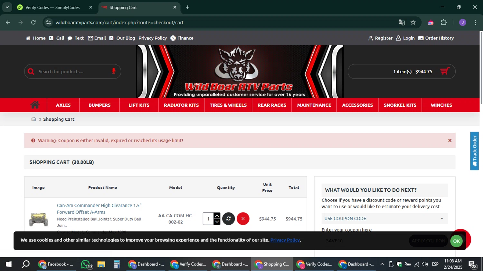Dismiss the coupon warning alert
Image resolution: width=483 pixels, height=271 pixels.
click(450, 140)
